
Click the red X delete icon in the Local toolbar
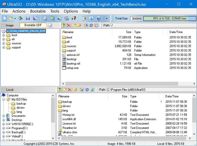(70, 89)
